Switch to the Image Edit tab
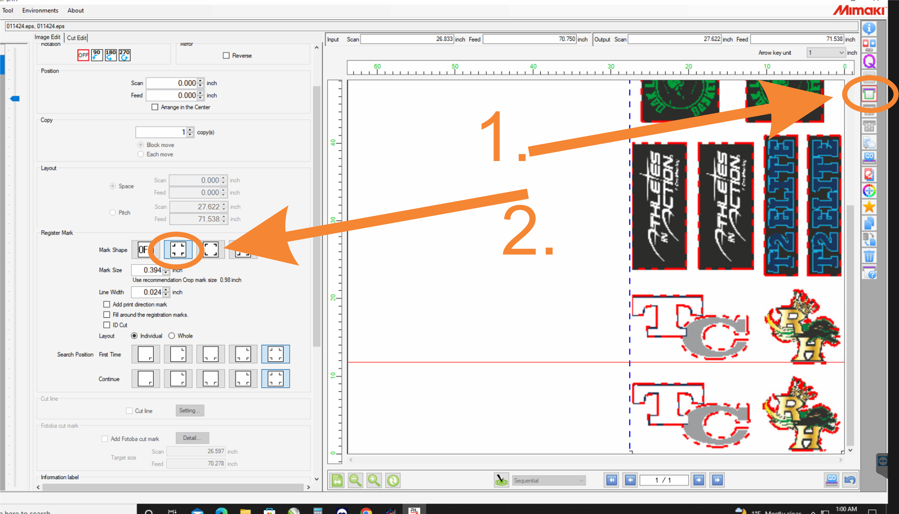This screenshot has width=899, height=514. tap(47, 37)
